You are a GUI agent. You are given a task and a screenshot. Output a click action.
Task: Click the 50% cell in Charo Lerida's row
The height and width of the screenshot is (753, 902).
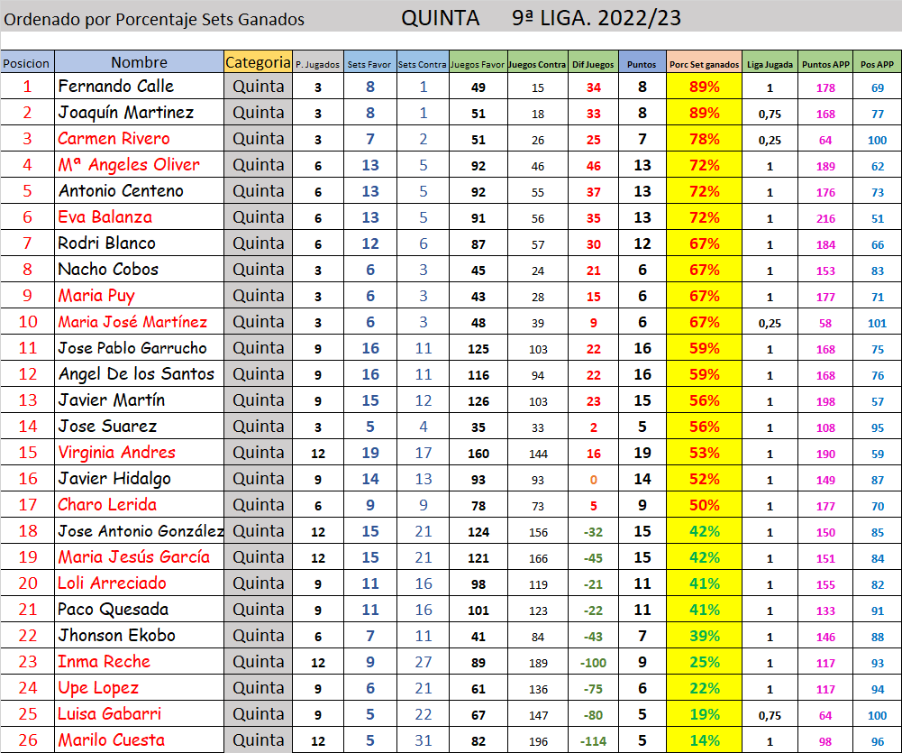[704, 505]
